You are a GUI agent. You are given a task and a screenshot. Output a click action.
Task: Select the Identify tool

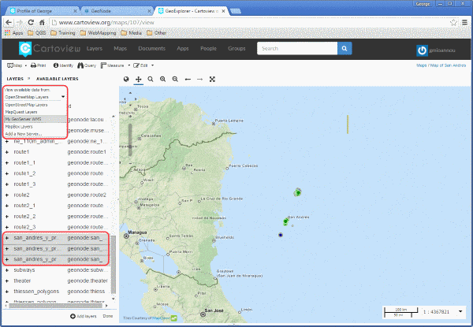(x=63, y=65)
